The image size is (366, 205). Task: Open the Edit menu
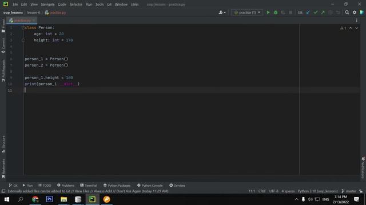pos(24,5)
